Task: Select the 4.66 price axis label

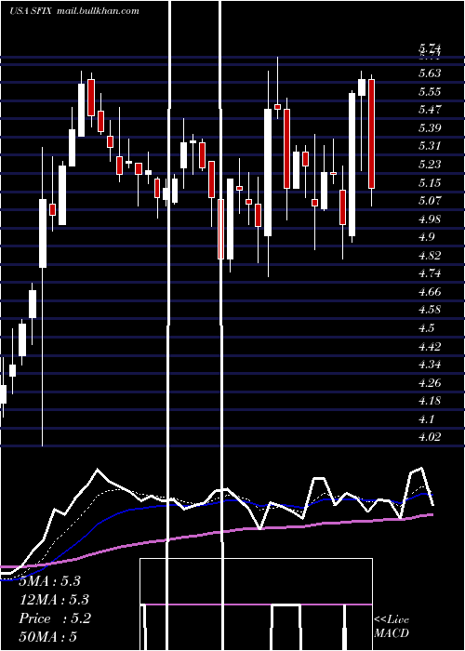Action: (x=430, y=291)
